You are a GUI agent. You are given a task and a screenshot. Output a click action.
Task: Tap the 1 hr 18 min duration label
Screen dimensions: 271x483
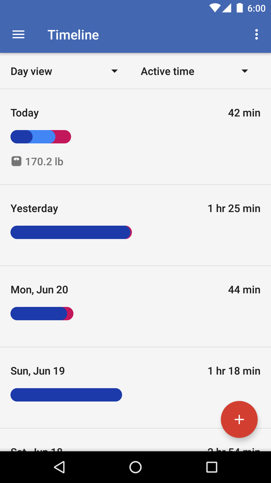coord(234,371)
